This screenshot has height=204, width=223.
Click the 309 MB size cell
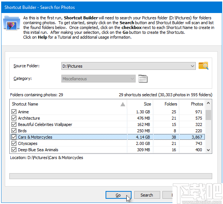coord(143,150)
